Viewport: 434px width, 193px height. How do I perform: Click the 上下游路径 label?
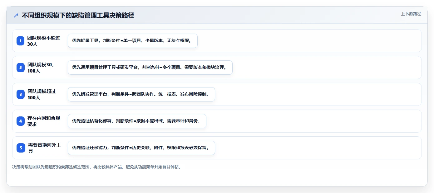point(411,14)
